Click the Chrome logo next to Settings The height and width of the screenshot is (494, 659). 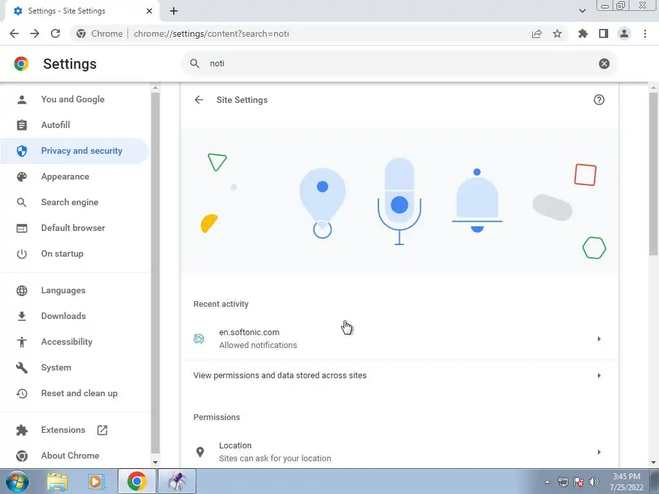(21, 64)
